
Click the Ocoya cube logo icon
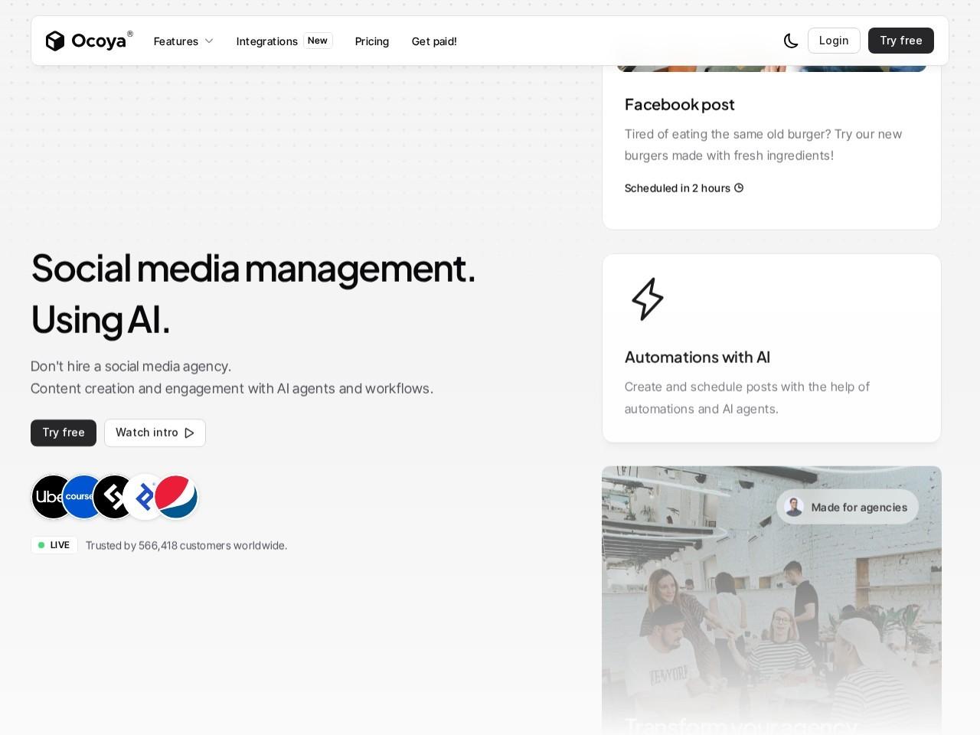pos(55,41)
